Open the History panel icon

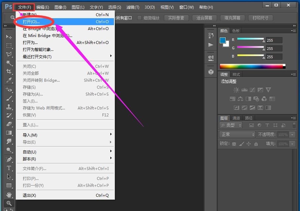point(211,35)
